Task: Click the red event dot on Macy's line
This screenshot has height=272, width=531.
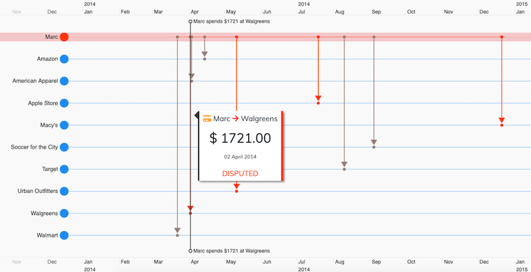Action: click(502, 125)
